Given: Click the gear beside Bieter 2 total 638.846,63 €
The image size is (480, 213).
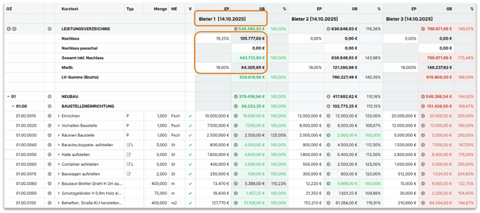Looking at the screenshot, I should click(x=328, y=29).
